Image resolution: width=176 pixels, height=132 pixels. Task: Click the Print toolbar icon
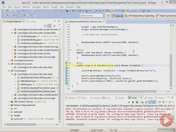click(x=19, y=11)
